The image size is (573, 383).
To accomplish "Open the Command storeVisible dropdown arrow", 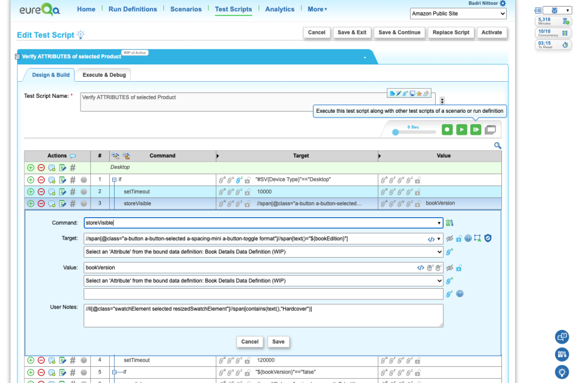I will [x=439, y=223].
